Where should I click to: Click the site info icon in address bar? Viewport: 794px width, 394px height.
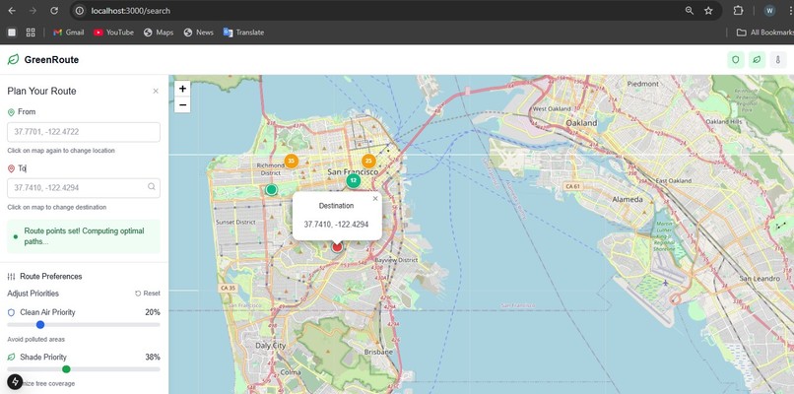tap(79, 11)
